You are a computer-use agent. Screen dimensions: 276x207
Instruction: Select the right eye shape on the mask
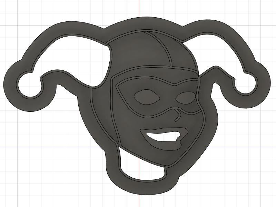(185, 98)
